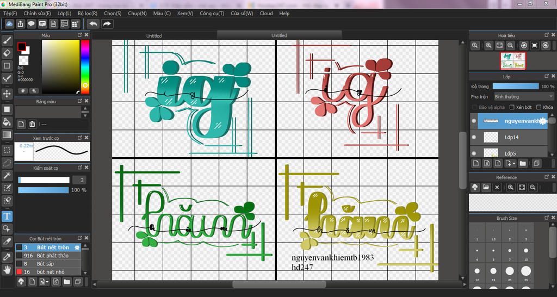Screen dimensions: 557x297
Task: Select the Hand pan tool
Action: (7, 270)
